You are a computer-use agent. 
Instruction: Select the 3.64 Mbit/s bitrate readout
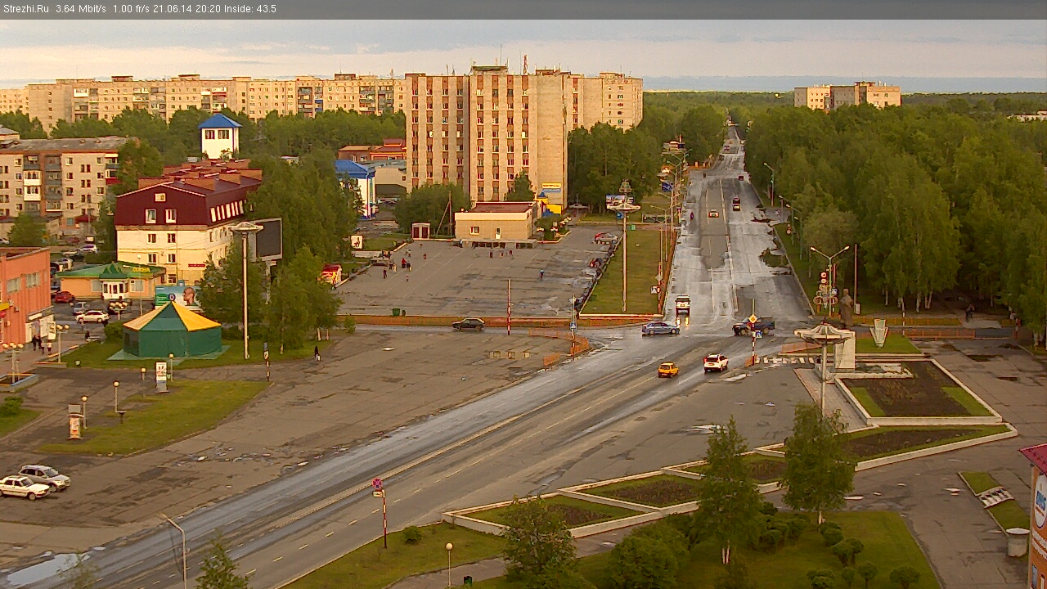coord(81,9)
